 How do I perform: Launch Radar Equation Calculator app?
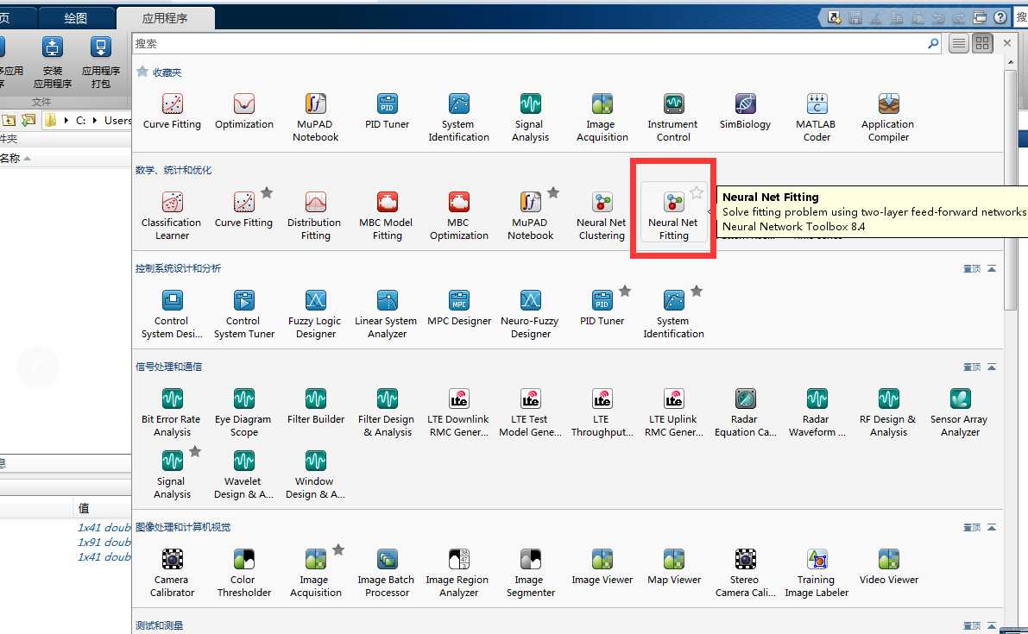[745, 412]
